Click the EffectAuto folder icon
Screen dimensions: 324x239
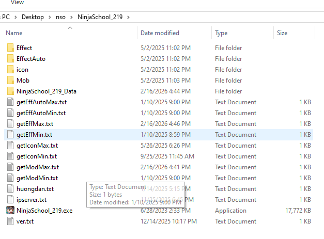[10, 59]
